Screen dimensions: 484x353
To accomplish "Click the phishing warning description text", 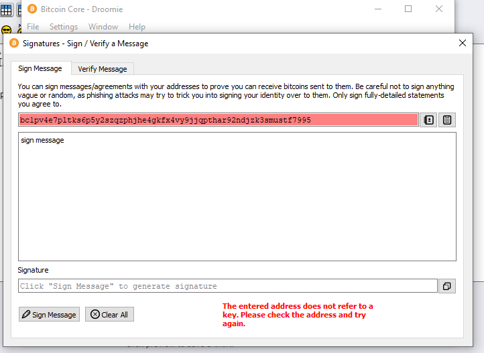I will (236, 95).
